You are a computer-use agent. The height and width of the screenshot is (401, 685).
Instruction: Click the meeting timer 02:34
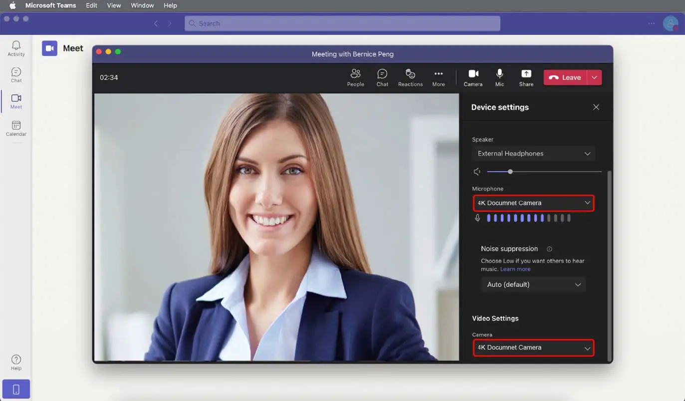click(x=109, y=77)
